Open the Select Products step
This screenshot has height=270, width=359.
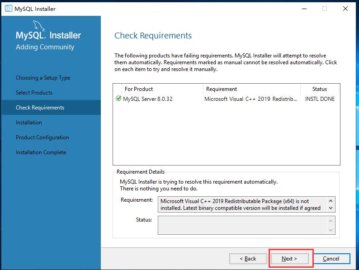(x=34, y=93)
